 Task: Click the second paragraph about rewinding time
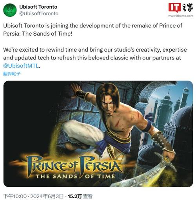(x=95, y=58)
